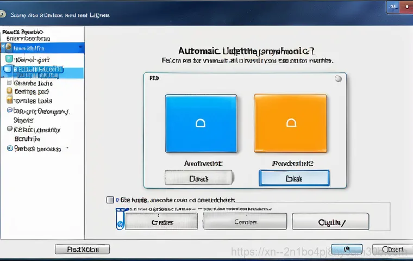Click the lock icon on the orange tile
Viewport: 413px width, 261px height.
291,123
